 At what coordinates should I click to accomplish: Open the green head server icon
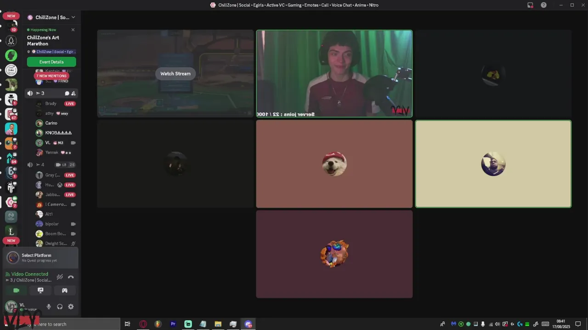tap(11, 55)
